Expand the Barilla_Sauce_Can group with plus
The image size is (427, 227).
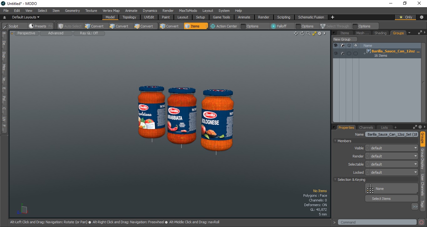(x=364, y=54)
